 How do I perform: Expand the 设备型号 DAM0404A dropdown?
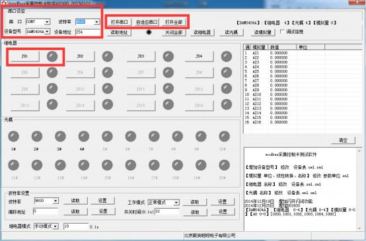(47, 32)
